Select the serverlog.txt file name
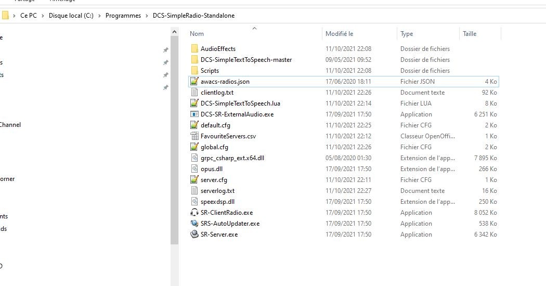 coord(217,191)
